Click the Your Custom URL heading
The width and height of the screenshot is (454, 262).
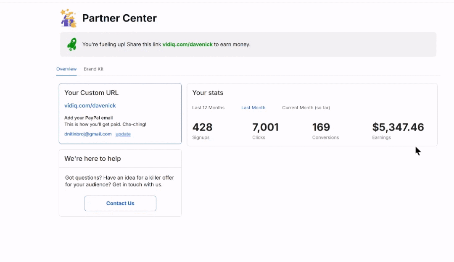92,93
